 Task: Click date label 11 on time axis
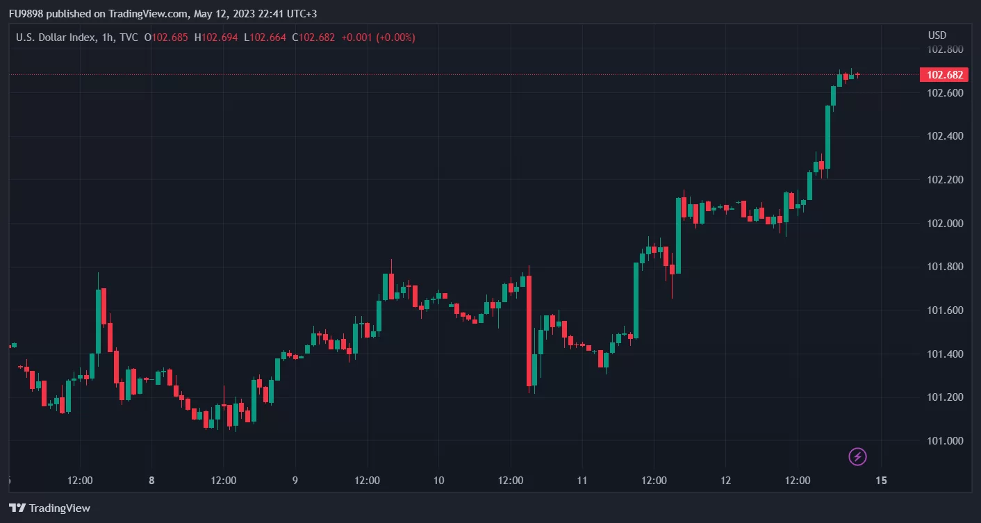[x=582, y=481]
